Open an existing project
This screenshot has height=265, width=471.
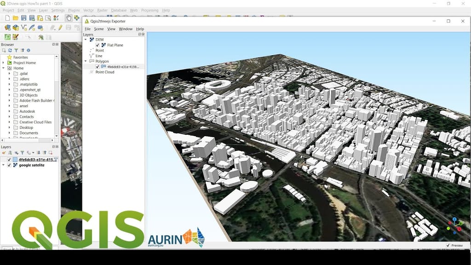15,17
